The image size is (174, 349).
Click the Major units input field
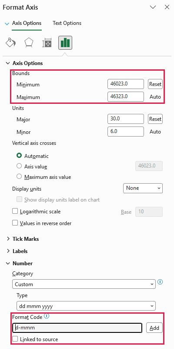point(126,119)
